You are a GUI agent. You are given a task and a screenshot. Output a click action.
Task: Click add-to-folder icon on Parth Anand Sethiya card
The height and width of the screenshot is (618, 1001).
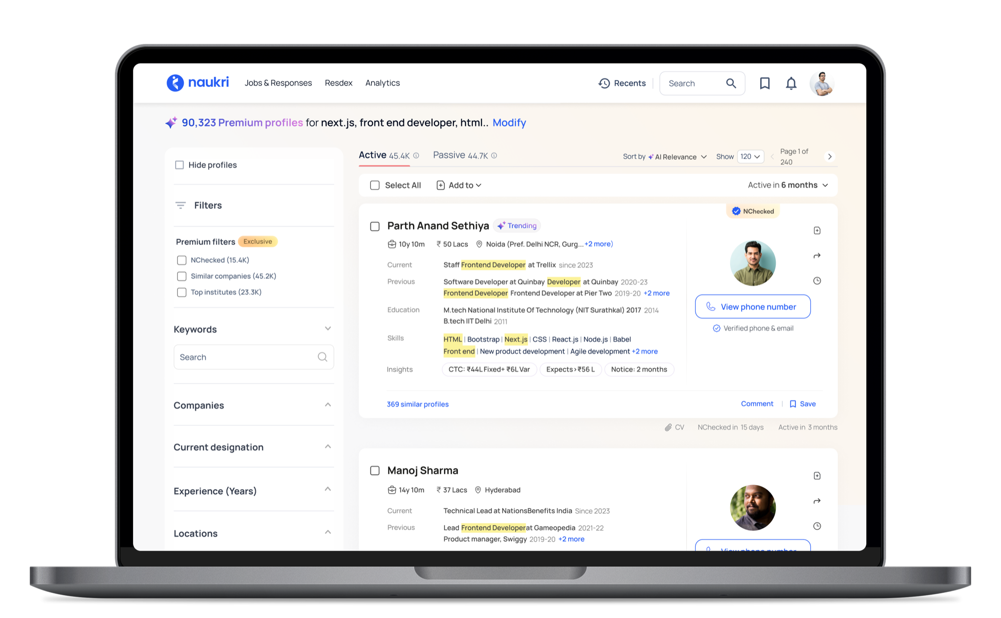tap(817, 230)
